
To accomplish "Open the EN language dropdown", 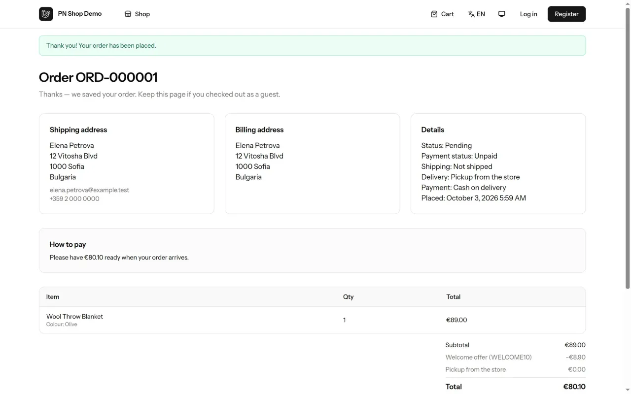I will coord(477,14).
